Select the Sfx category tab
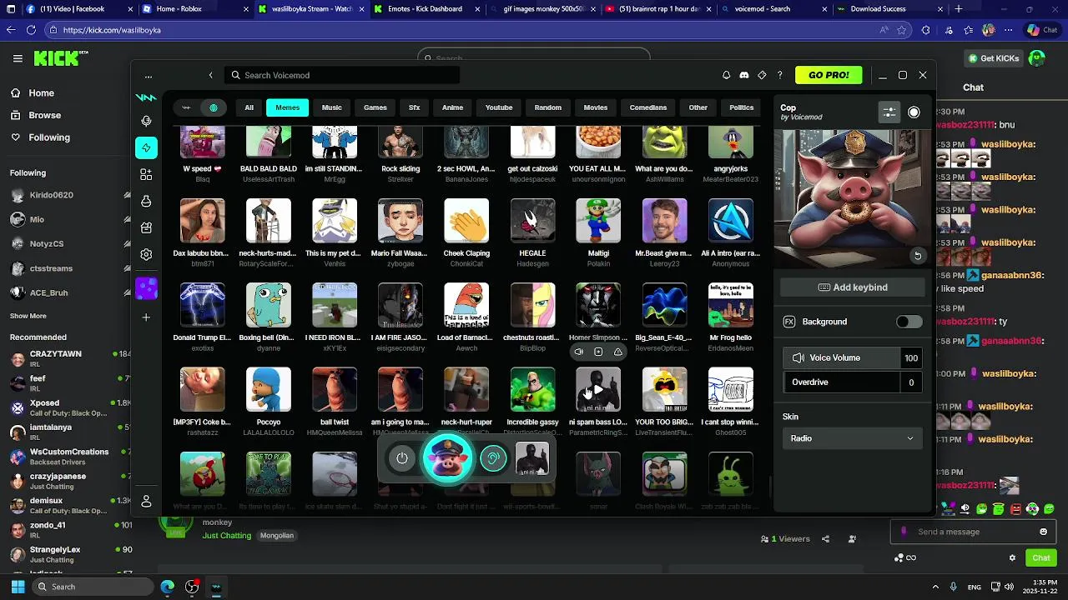 click(415, 107)
